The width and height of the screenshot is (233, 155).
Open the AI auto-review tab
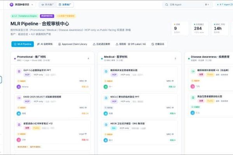click(45, 44)
